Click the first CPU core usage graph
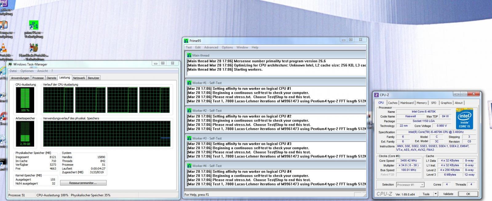The height and width of the screenshot is (201, 492). click(58, 100)
